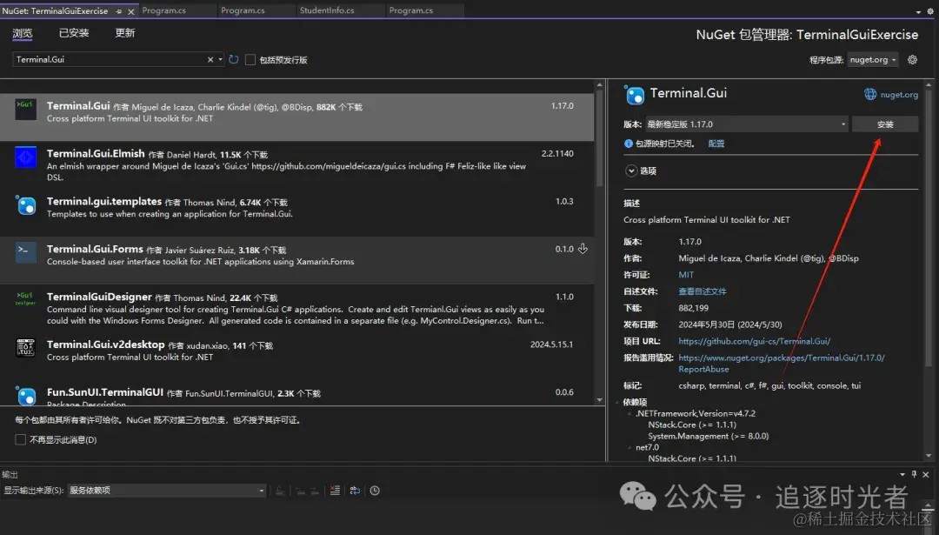Open the Output panel window options dropdown
The width and height of the screenshot is (939, 535).
[902, 474]
